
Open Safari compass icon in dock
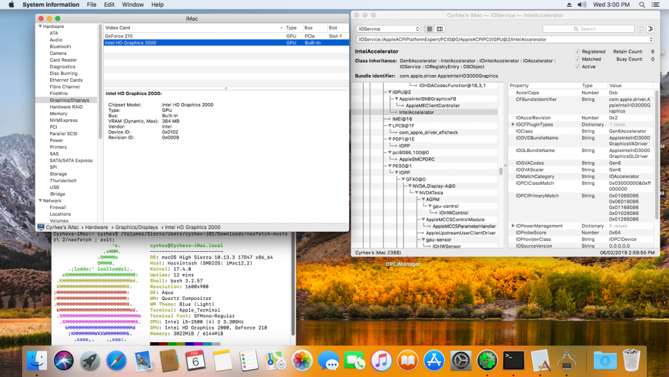coord(116,361)
